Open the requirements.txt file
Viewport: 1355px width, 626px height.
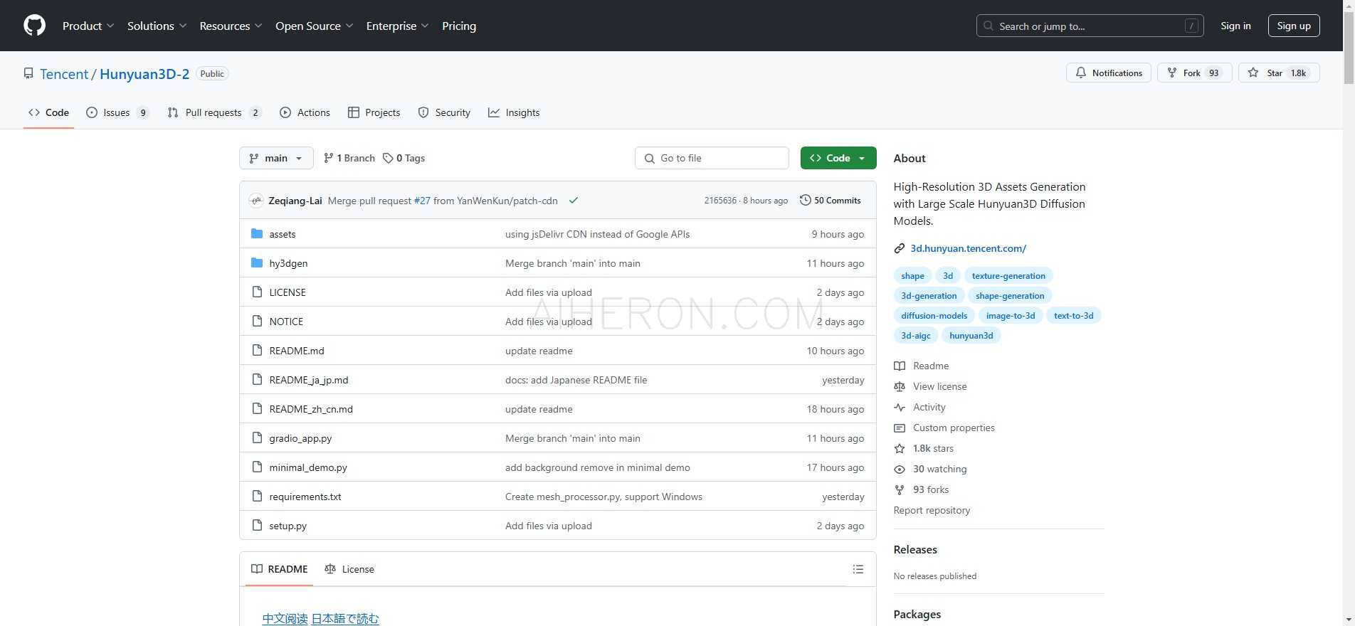click(x=305, y=497)
